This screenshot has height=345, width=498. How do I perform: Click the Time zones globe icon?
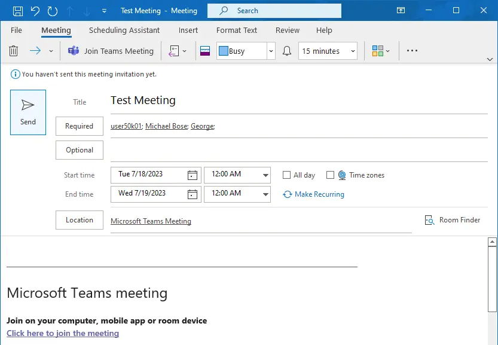pyautogui.click(x=342, y=175)
